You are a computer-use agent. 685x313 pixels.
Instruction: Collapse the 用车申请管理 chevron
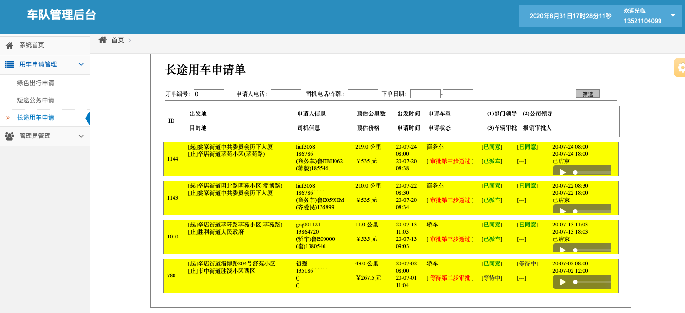(81, 64)
